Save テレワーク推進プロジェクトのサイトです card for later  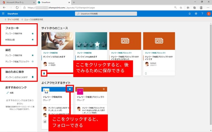click(x=146, y=73)
